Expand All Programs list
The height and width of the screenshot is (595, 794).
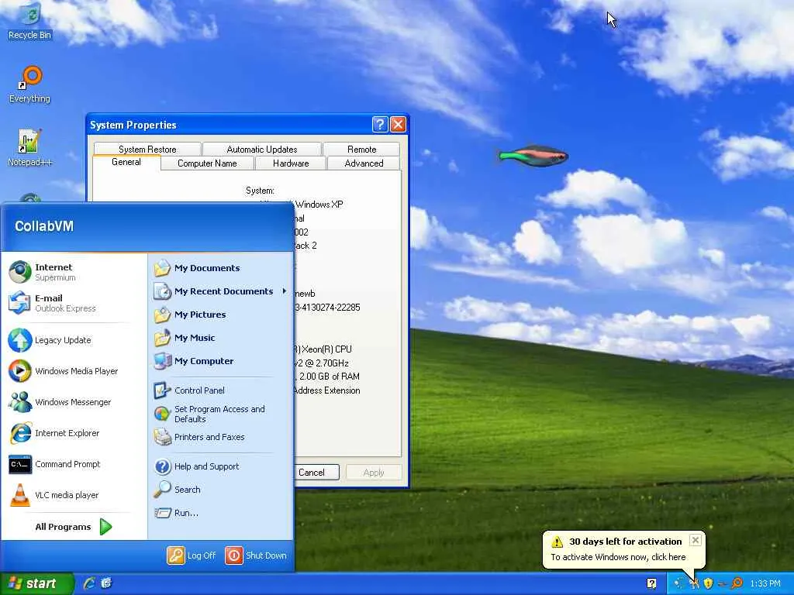pyautogui.click(x=74, y=527)
